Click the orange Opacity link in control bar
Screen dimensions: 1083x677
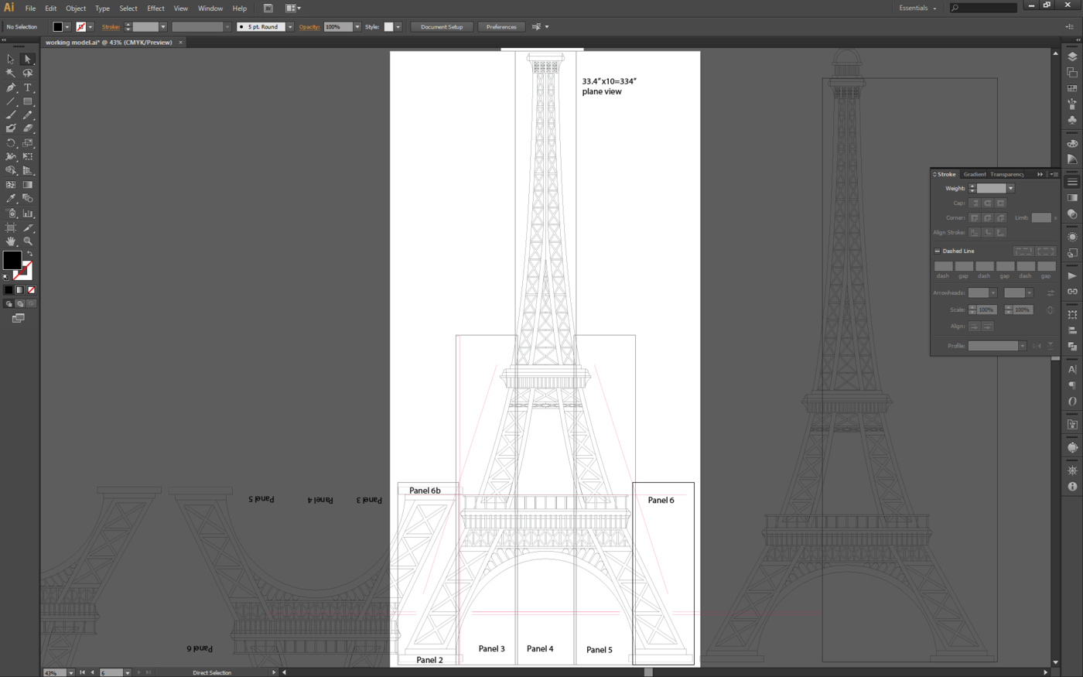pos(309,27)
